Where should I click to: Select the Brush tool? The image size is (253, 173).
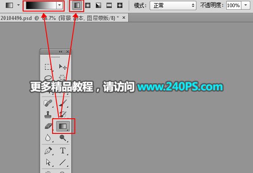pyautogui.click(x=63, y=103)
